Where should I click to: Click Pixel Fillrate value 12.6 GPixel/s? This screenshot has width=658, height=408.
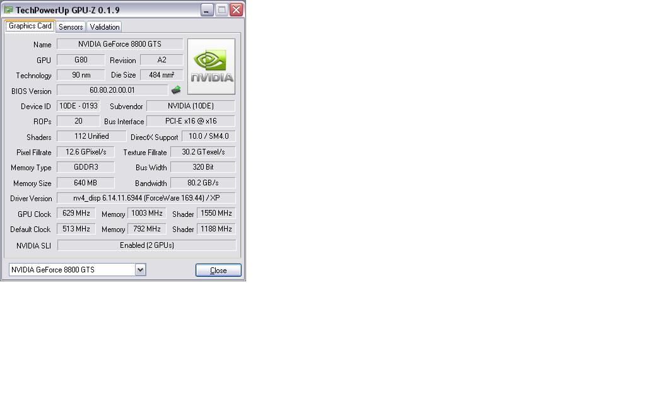(86, 152)
